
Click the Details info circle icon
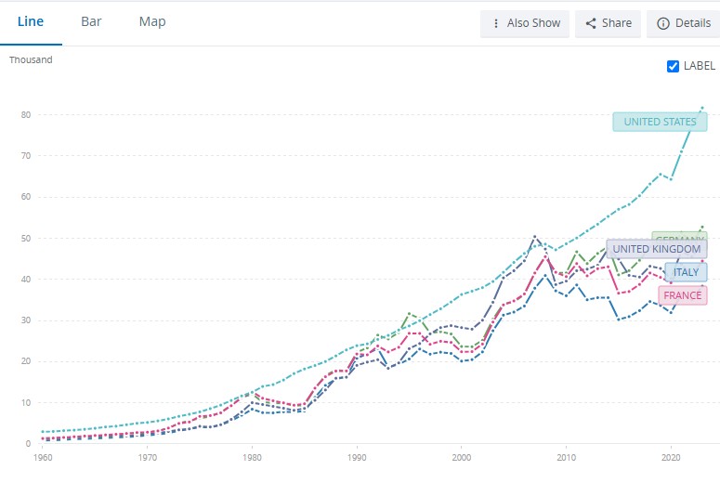tap(663, 23)
